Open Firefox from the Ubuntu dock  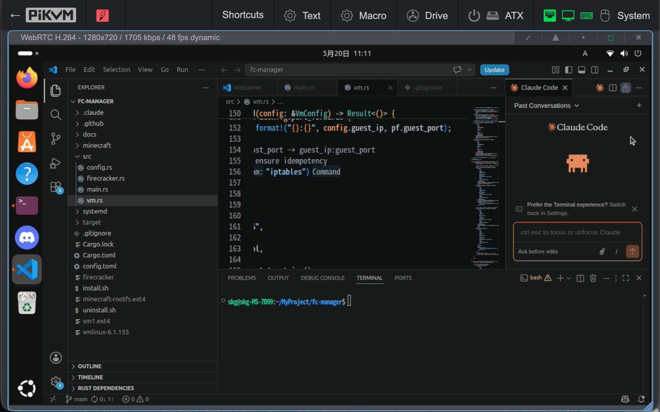(27, 77)
